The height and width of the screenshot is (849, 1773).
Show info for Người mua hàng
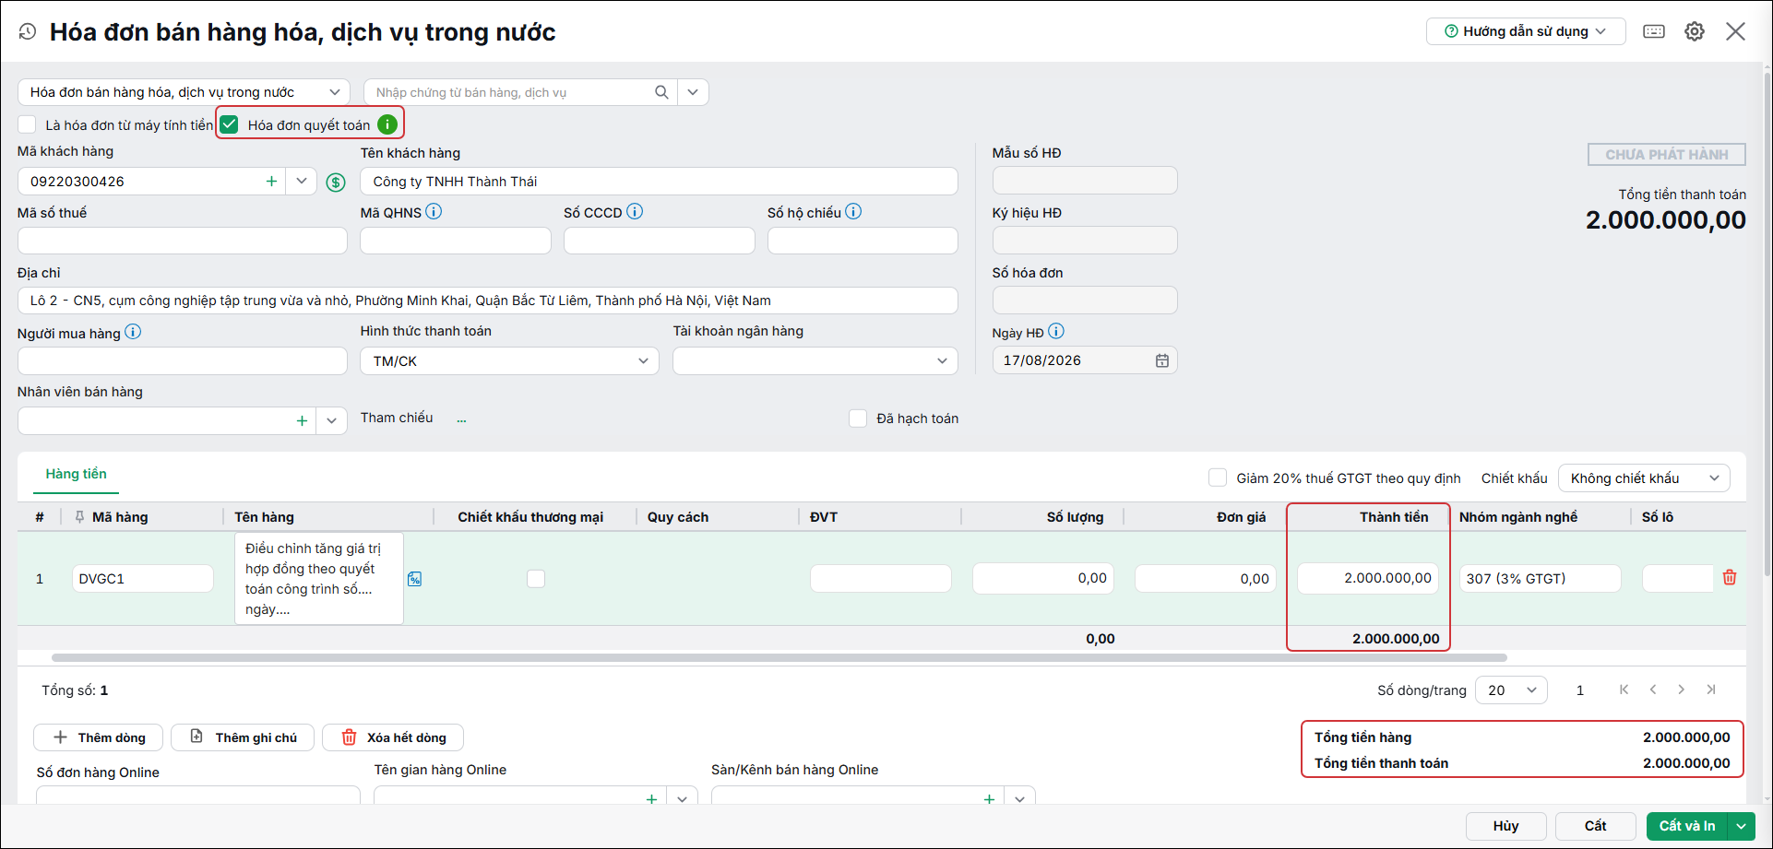(133, 332)
